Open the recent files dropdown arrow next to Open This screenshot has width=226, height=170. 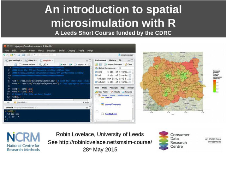pyautogui.click(x=14, y=55)
